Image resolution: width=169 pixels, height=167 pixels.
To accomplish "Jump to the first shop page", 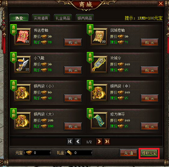I will pos(70,142).
